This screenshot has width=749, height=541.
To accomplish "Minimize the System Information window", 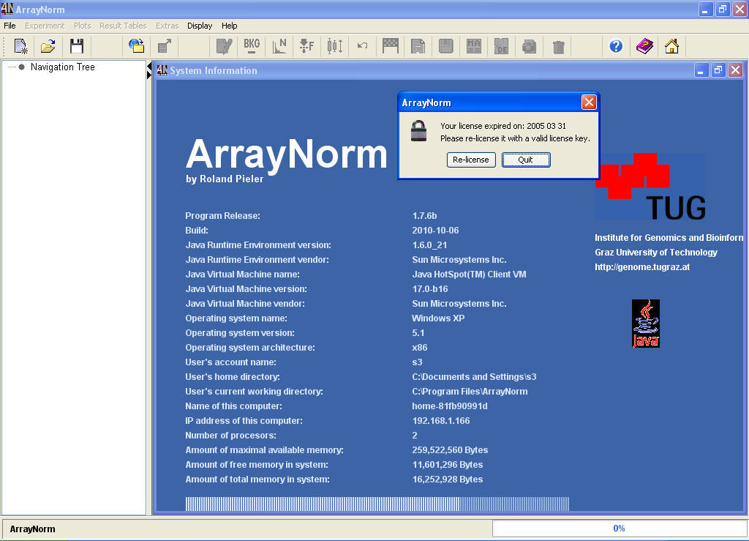I will click(x=701, y=71).
